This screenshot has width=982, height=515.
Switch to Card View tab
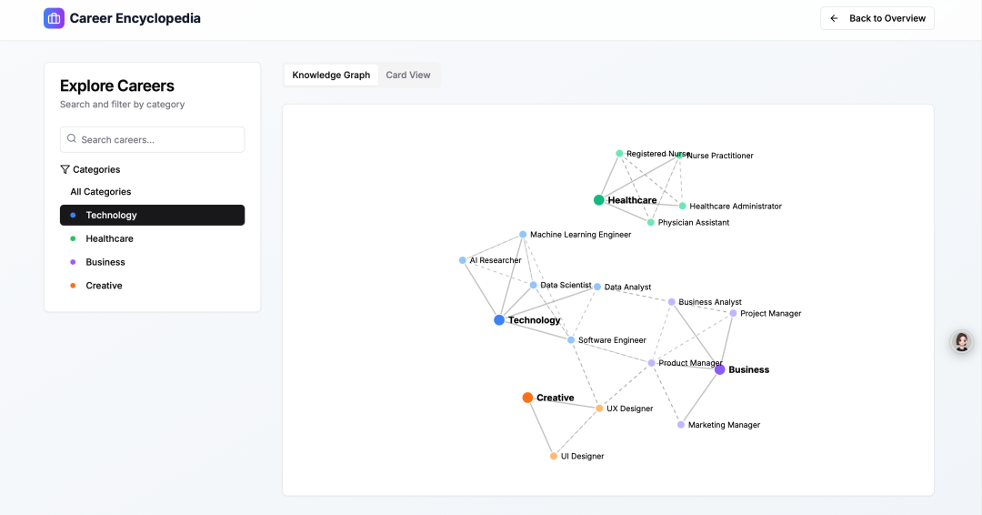click(408, 75)
